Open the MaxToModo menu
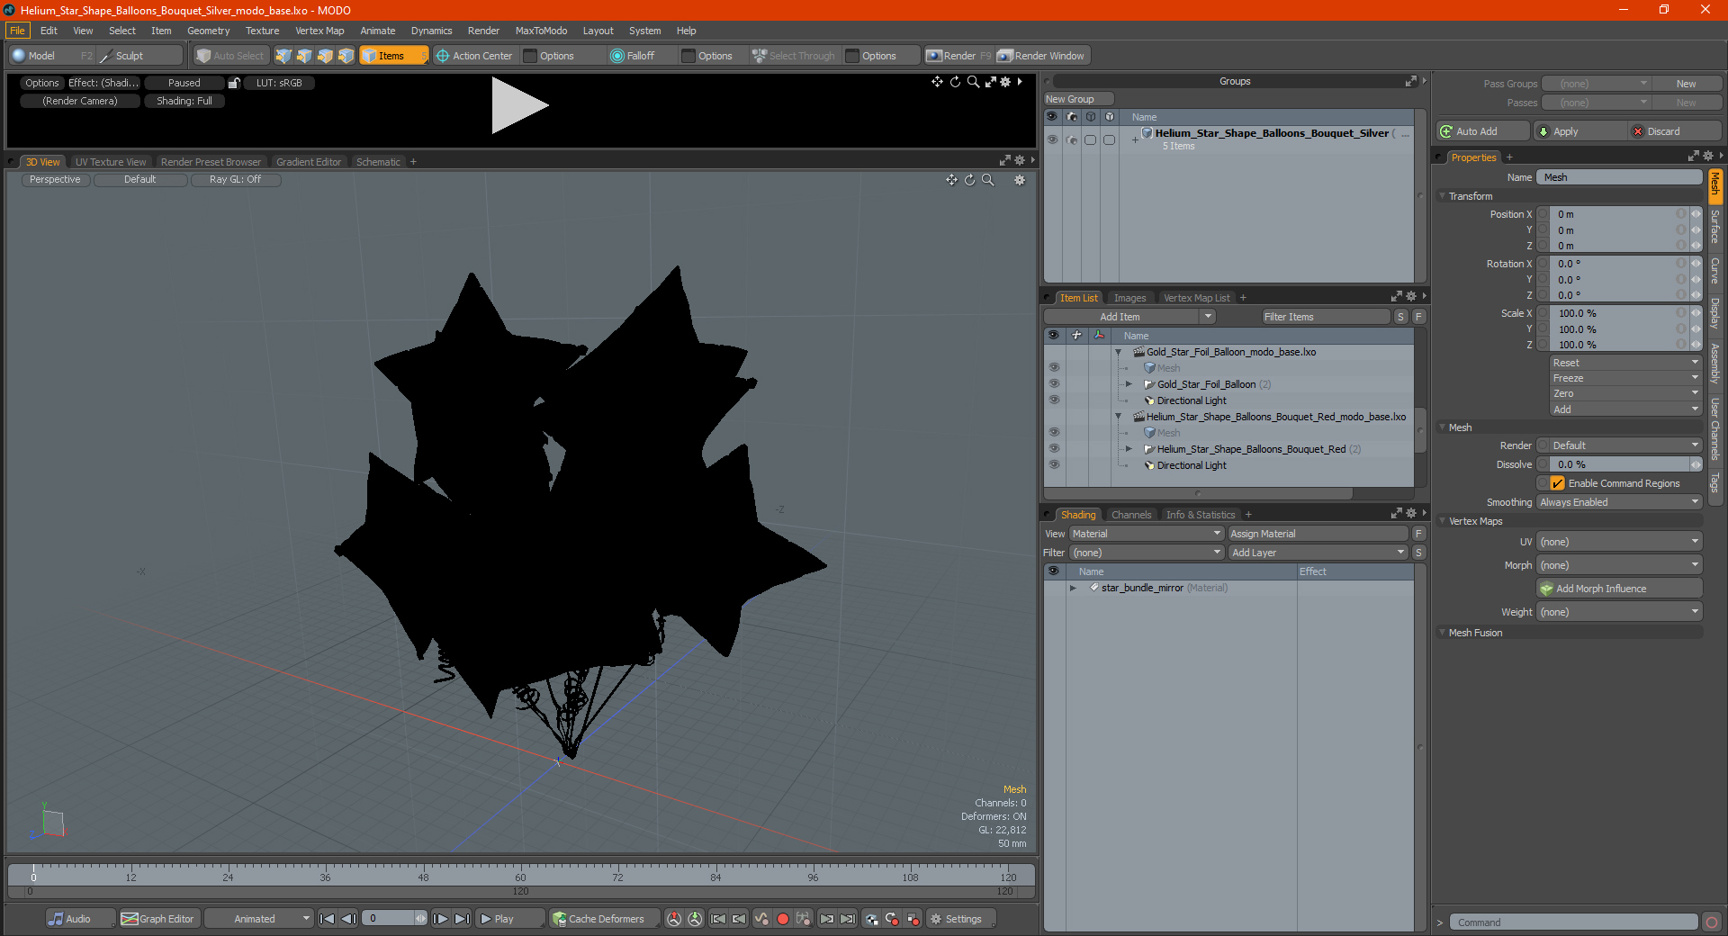The width and height of the screenshot is (1728, 936). point(541,31)
